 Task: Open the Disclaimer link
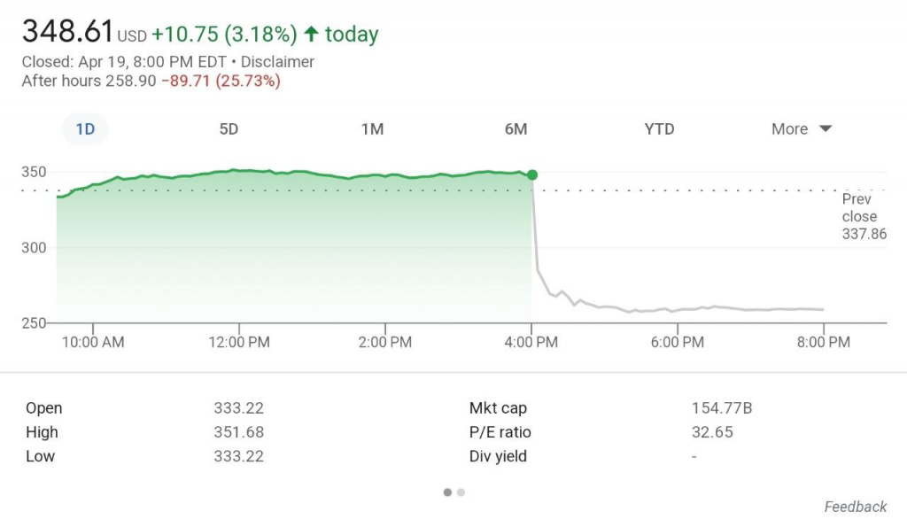276,62
